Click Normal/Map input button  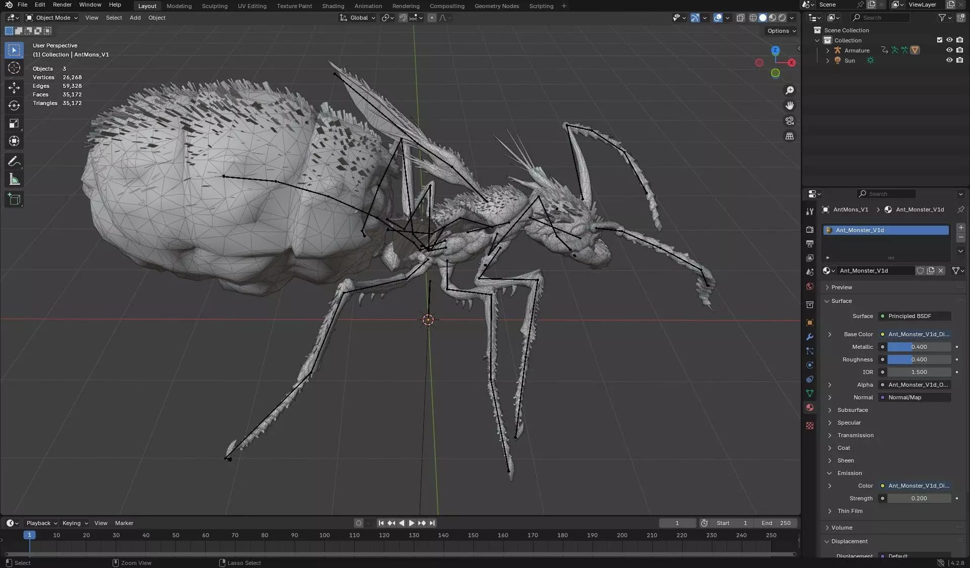(x=914, y=397)
